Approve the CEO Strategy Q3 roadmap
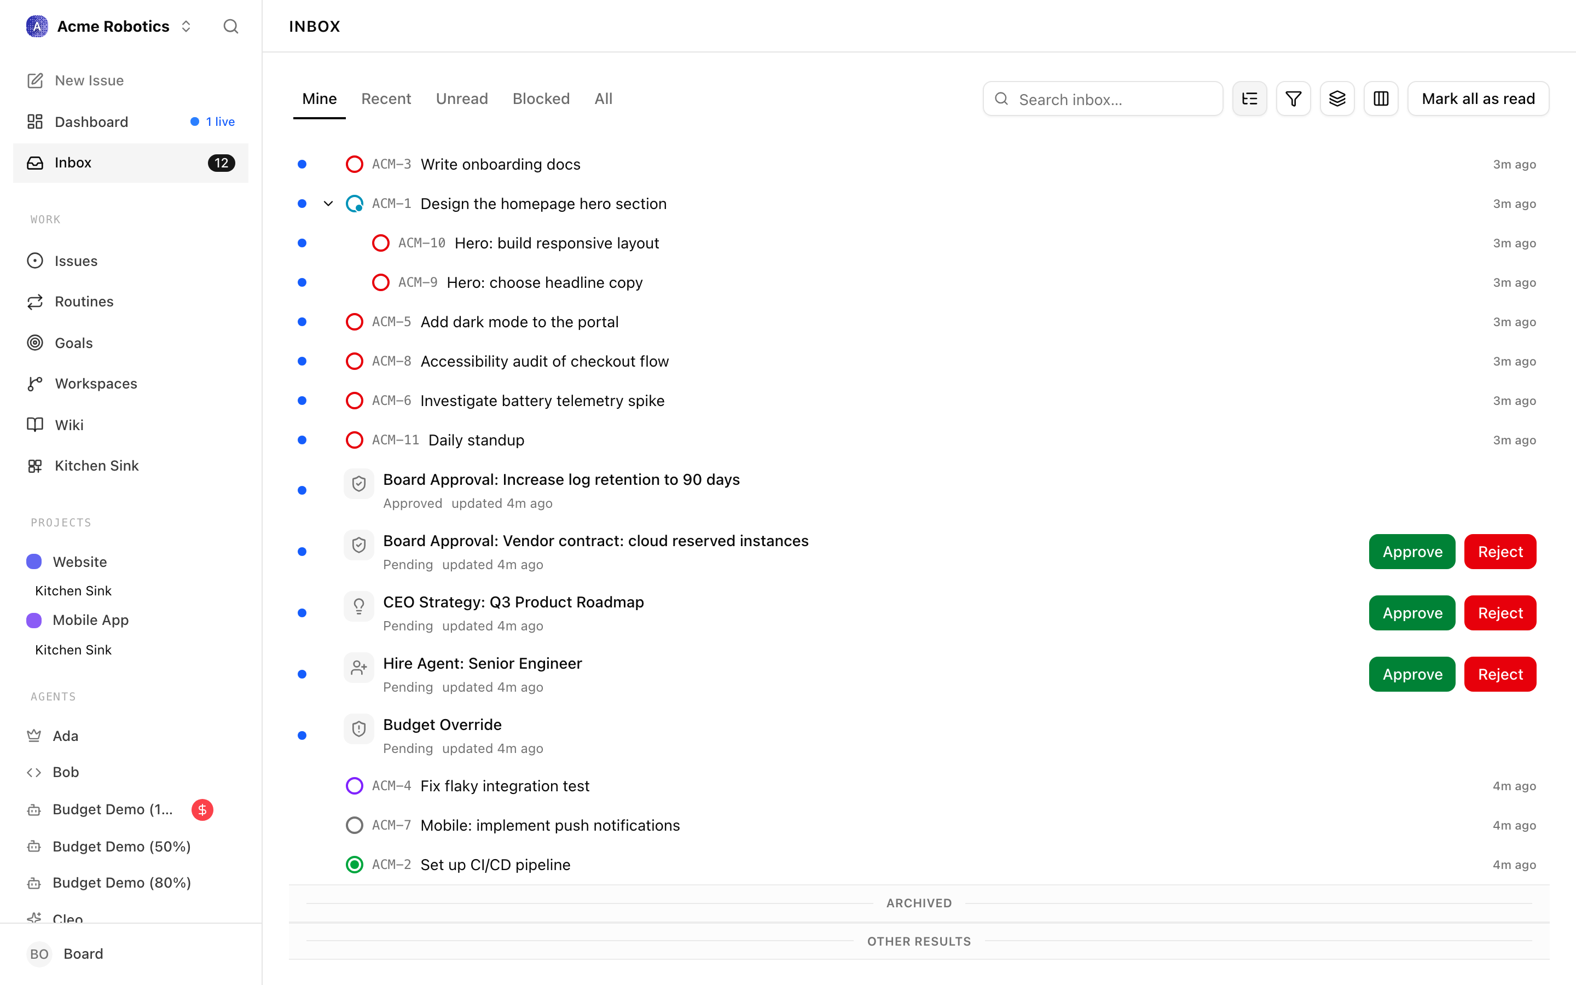Image resolution: width=1576 pixels, height=985 pixels. (x=1412, y=613)
